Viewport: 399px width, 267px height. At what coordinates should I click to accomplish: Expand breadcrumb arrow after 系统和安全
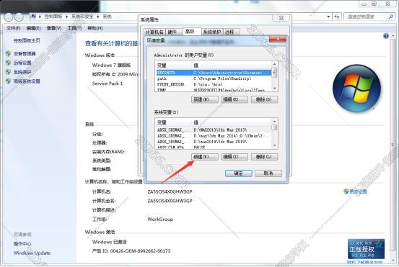[98, 17]
